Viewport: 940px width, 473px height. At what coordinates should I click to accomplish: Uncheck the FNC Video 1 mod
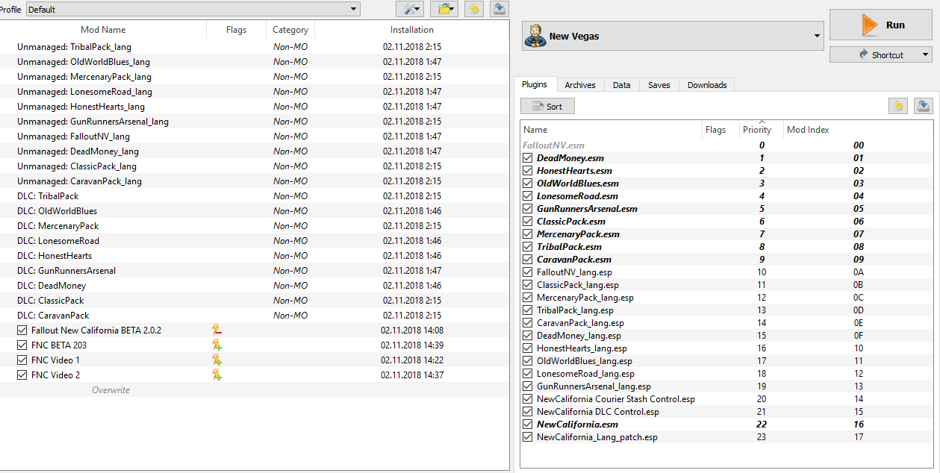click(22, 360)
